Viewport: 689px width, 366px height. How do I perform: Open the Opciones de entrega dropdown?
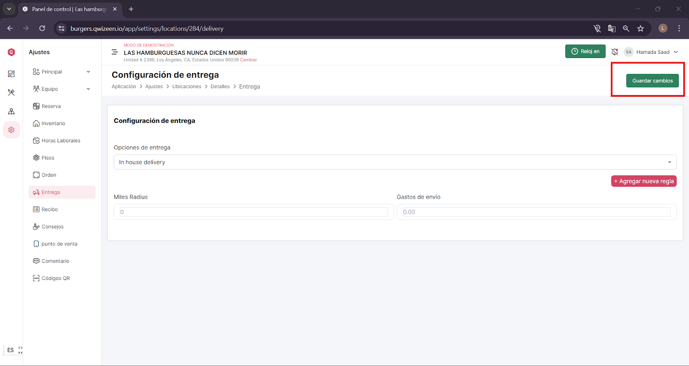[x=395, y=162]
